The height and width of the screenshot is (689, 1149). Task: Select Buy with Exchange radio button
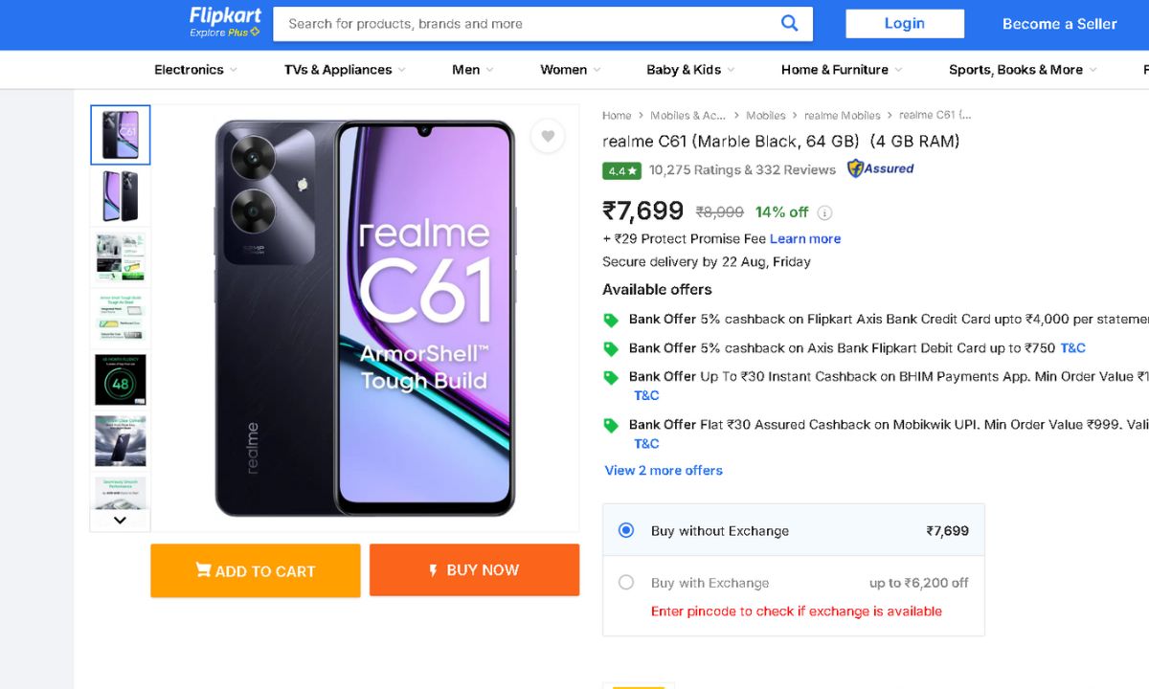coord(626,582)
